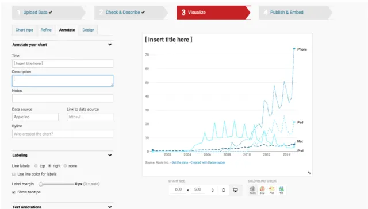Go to step 4 Publish & Embed
This screenshot has width=368, height=209.
(296, 13)
